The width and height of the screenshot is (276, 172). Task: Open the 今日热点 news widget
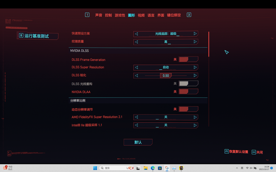8,168
